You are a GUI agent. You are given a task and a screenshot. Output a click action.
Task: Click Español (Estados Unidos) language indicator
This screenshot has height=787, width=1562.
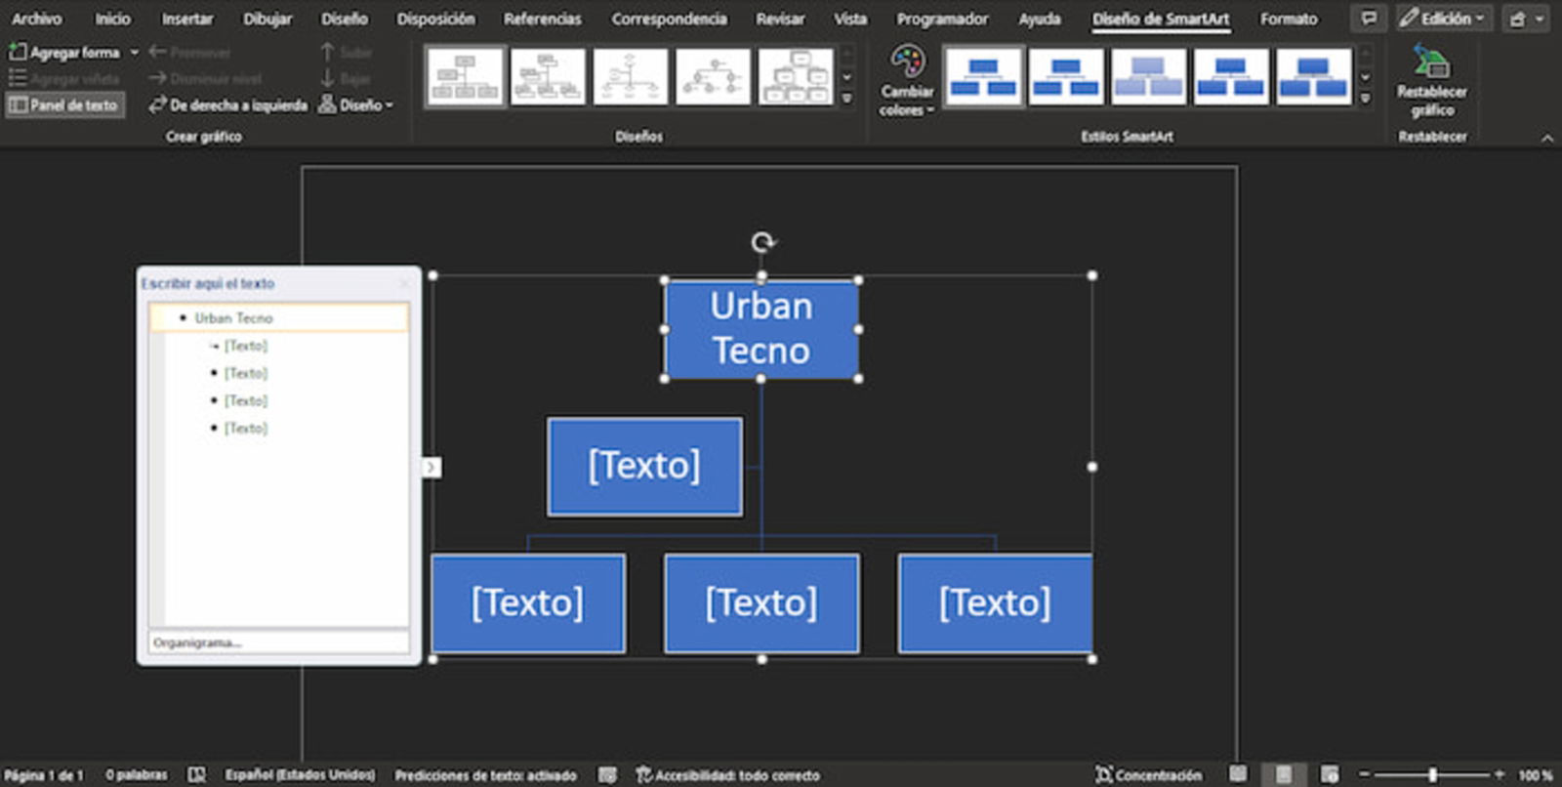pyautogui.click(x=300, y=775)
